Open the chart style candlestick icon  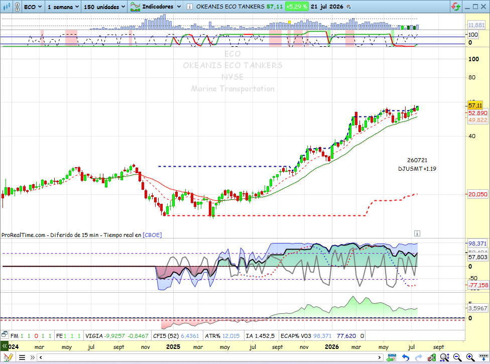(x=6, y=6)
